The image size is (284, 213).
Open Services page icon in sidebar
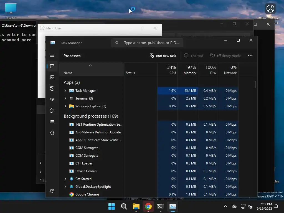tap(52, 133)
